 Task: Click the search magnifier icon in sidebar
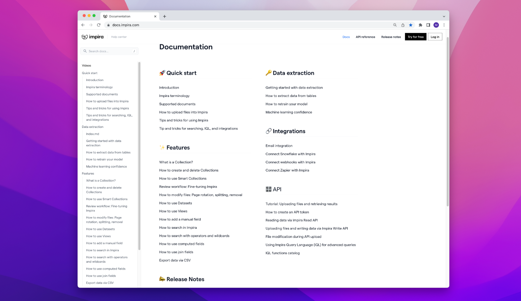[x=85, y=51]
